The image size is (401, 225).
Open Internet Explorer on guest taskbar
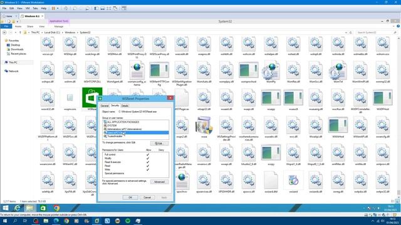[x=17, y=208]
